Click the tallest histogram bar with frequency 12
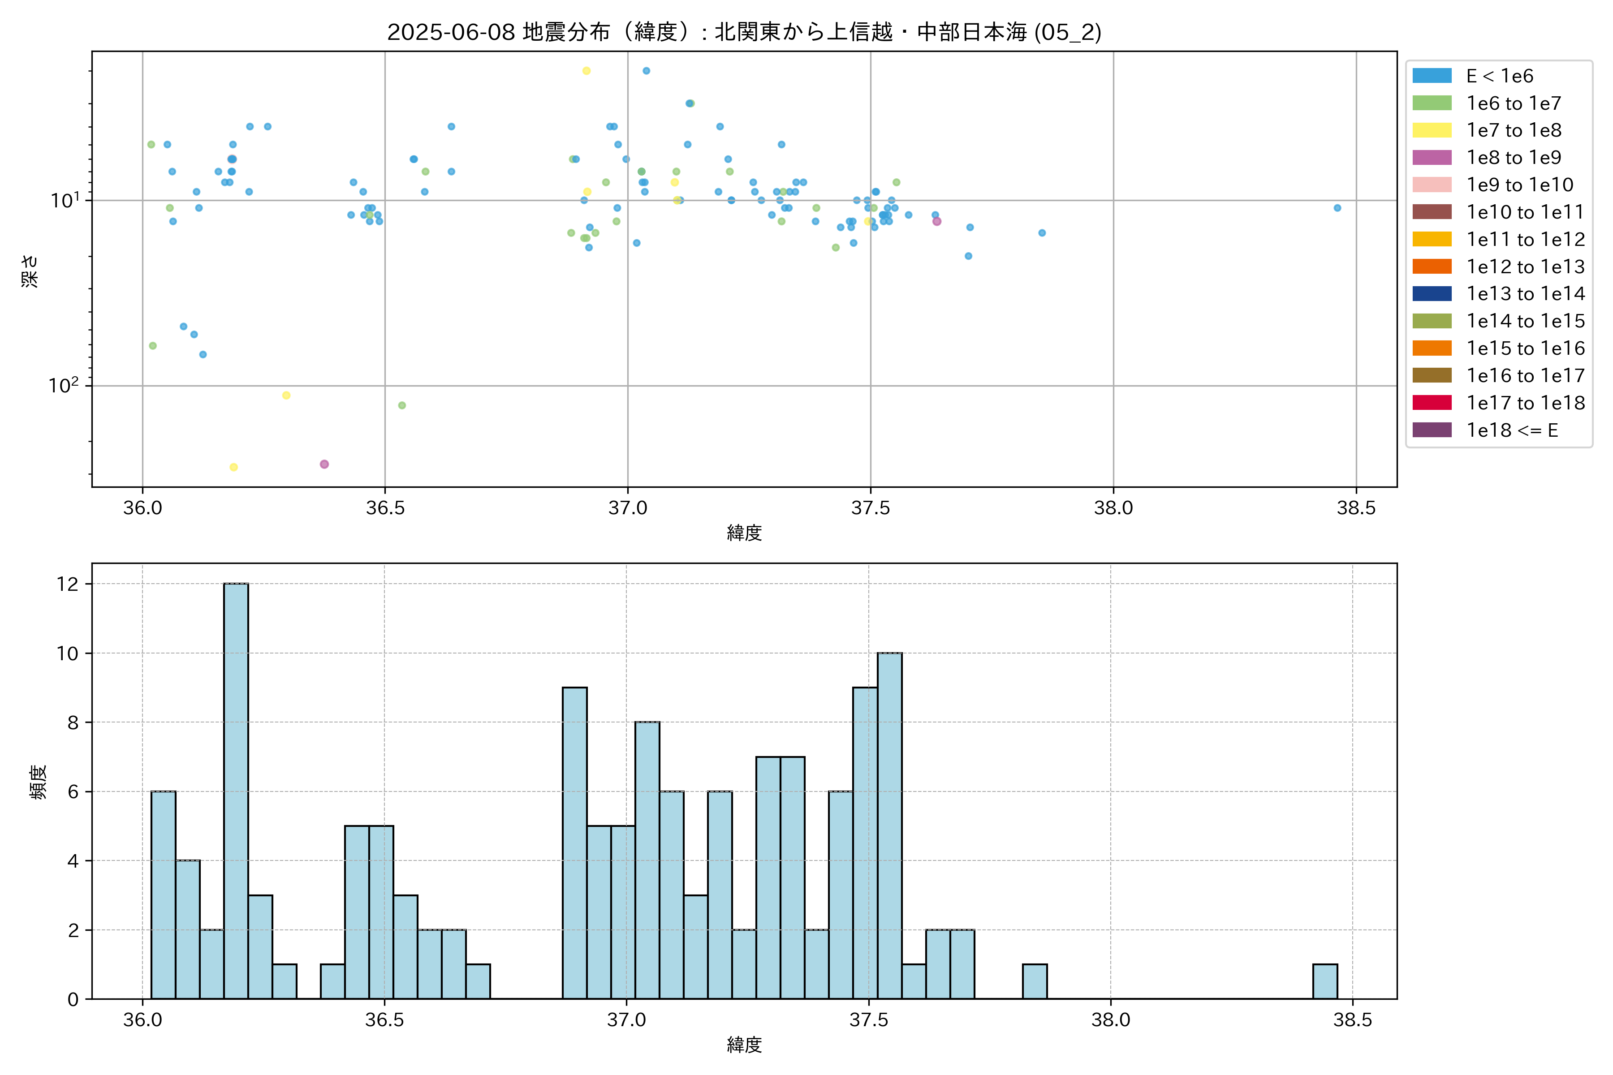1613x1075 pixels. coord(236,788)
